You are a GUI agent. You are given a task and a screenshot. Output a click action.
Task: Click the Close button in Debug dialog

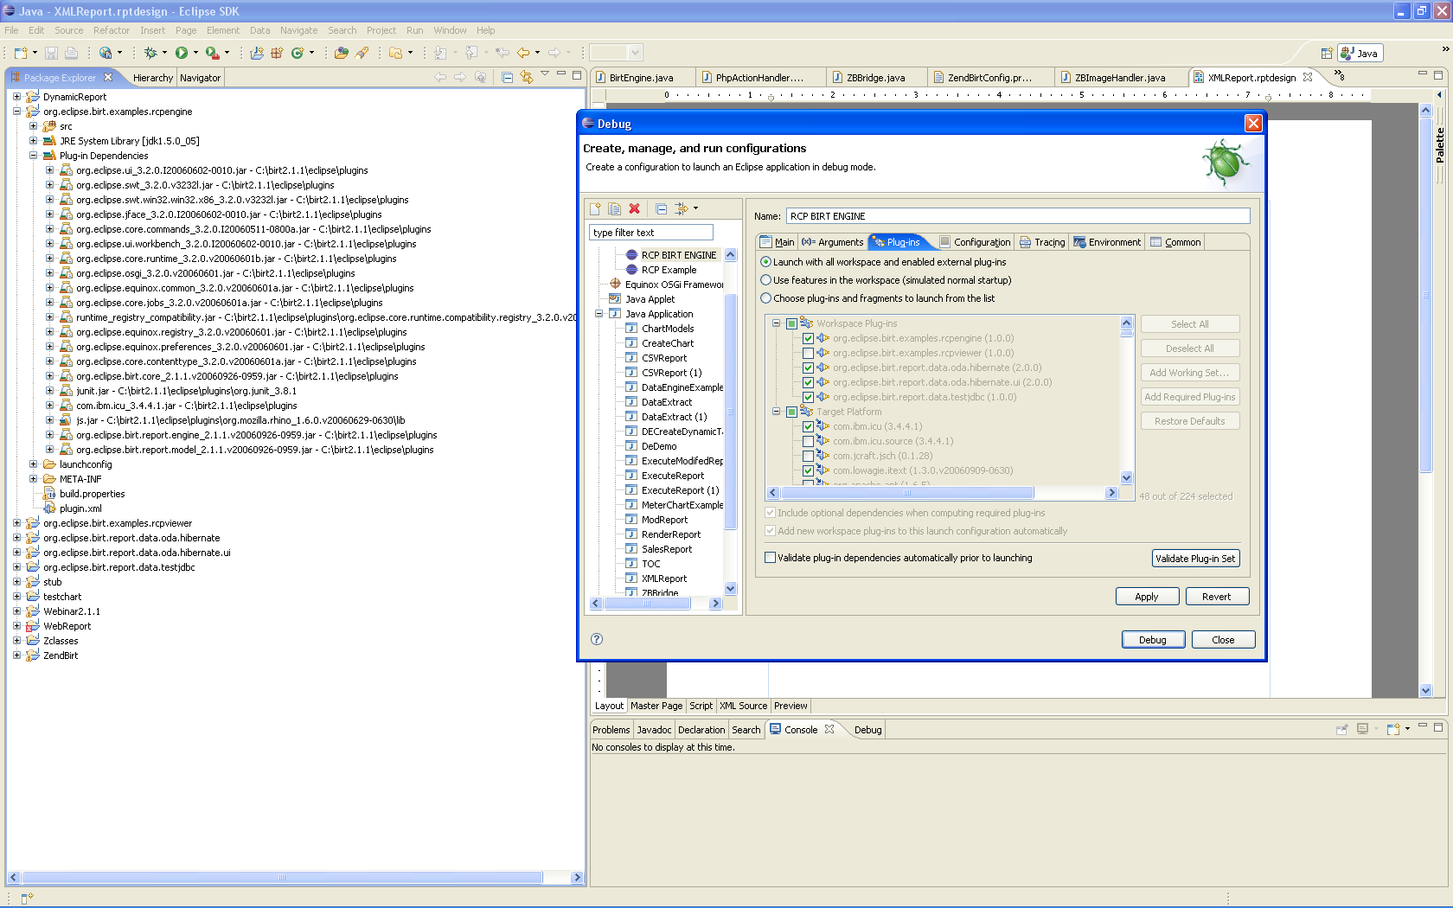click(x=1223, y=640)
